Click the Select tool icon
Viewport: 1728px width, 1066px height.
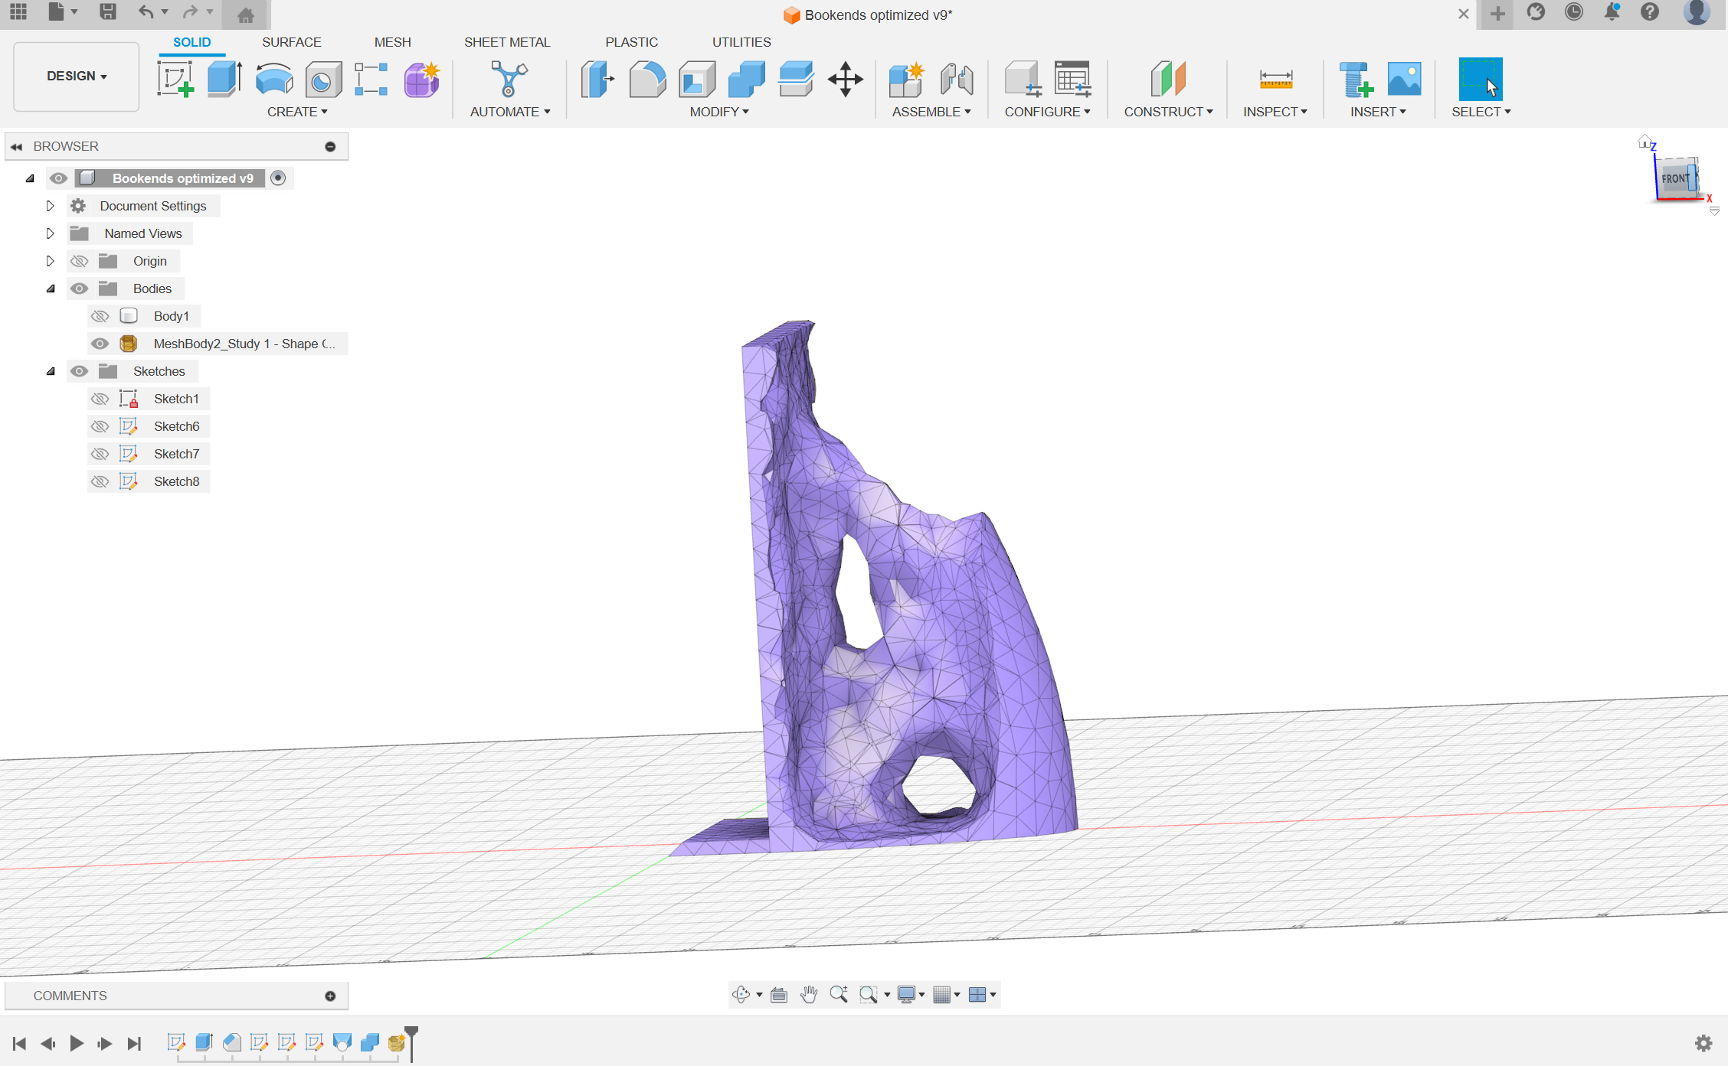point(1481,79)
